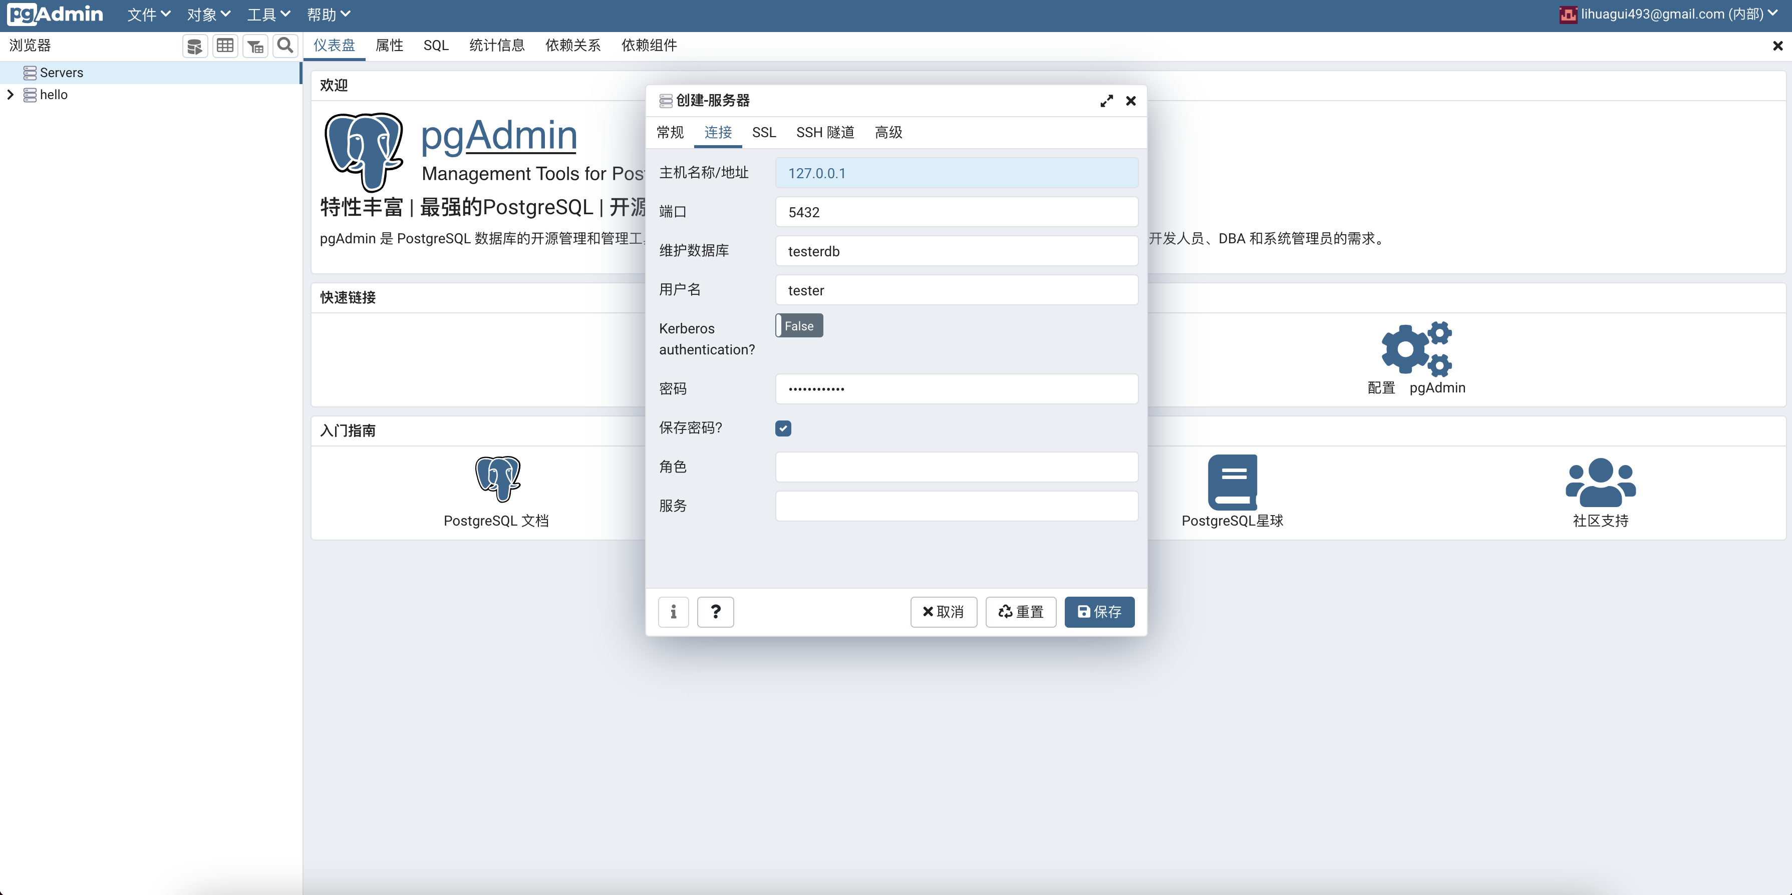Close the dashboard panel with X
The image size is (1792, 895).
tap(1777, 46)
